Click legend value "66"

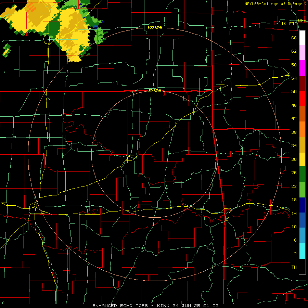pos(294,38)
